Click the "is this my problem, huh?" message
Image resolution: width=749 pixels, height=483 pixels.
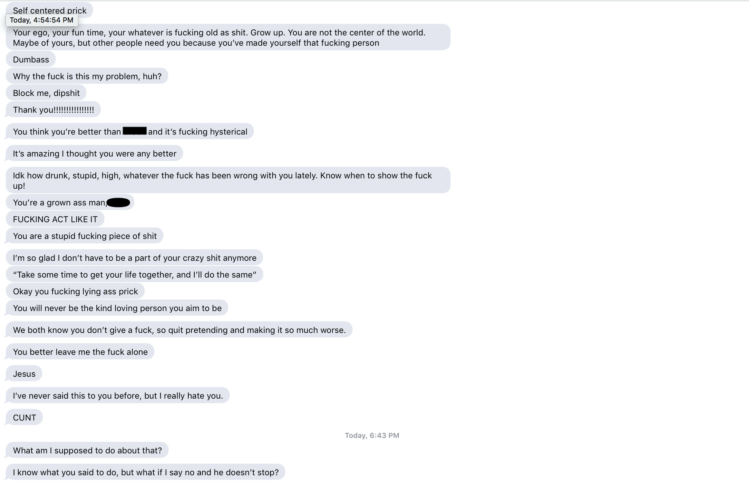pyautogui.click(x=87, y=76)
